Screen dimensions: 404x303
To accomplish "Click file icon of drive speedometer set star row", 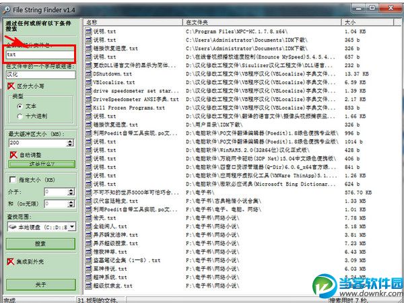I will coord(88,91).
